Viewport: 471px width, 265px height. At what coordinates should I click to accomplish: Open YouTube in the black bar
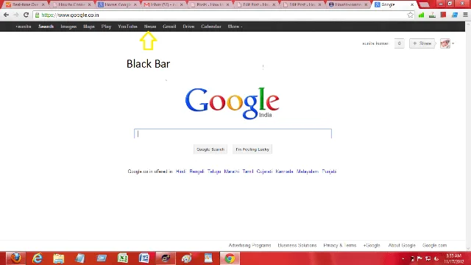[127, 26]
